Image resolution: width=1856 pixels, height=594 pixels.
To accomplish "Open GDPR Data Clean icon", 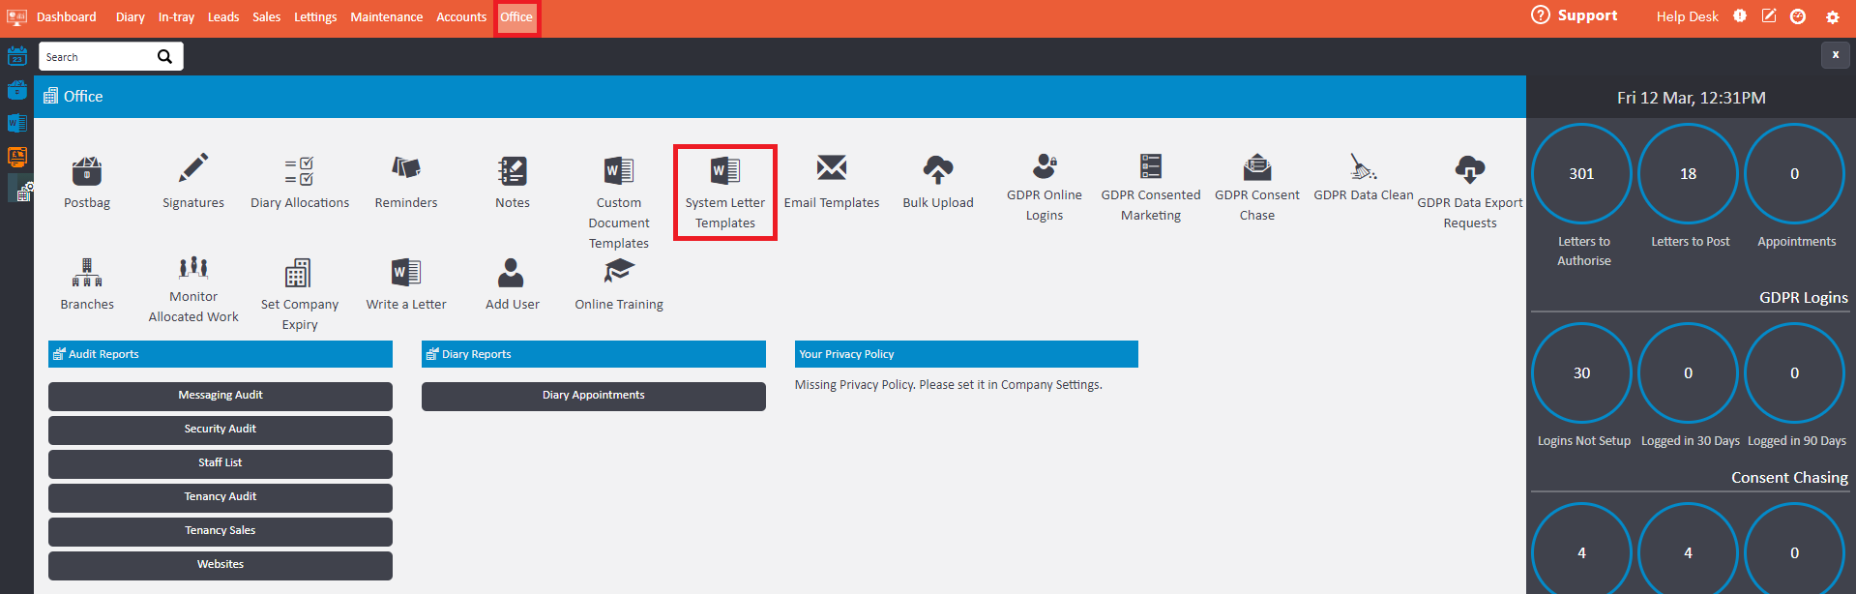I will 1363,166.
